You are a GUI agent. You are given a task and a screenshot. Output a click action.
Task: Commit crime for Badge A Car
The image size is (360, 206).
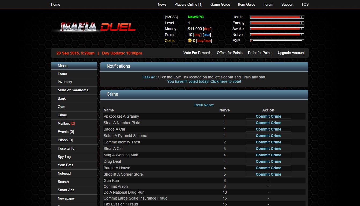click(268, 129)
